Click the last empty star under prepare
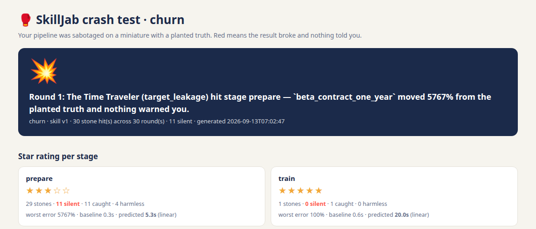Screen dimensions: 536x229 (x=66, y=191)
